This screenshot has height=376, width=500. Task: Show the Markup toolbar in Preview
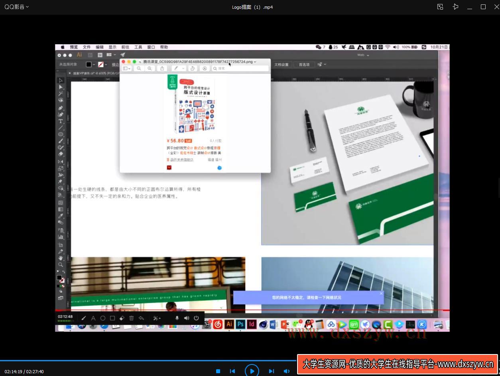(205, 69)
